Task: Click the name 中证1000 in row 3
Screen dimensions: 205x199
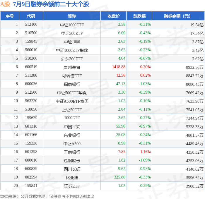Action: pyautogui.click(x=72, y=42)
